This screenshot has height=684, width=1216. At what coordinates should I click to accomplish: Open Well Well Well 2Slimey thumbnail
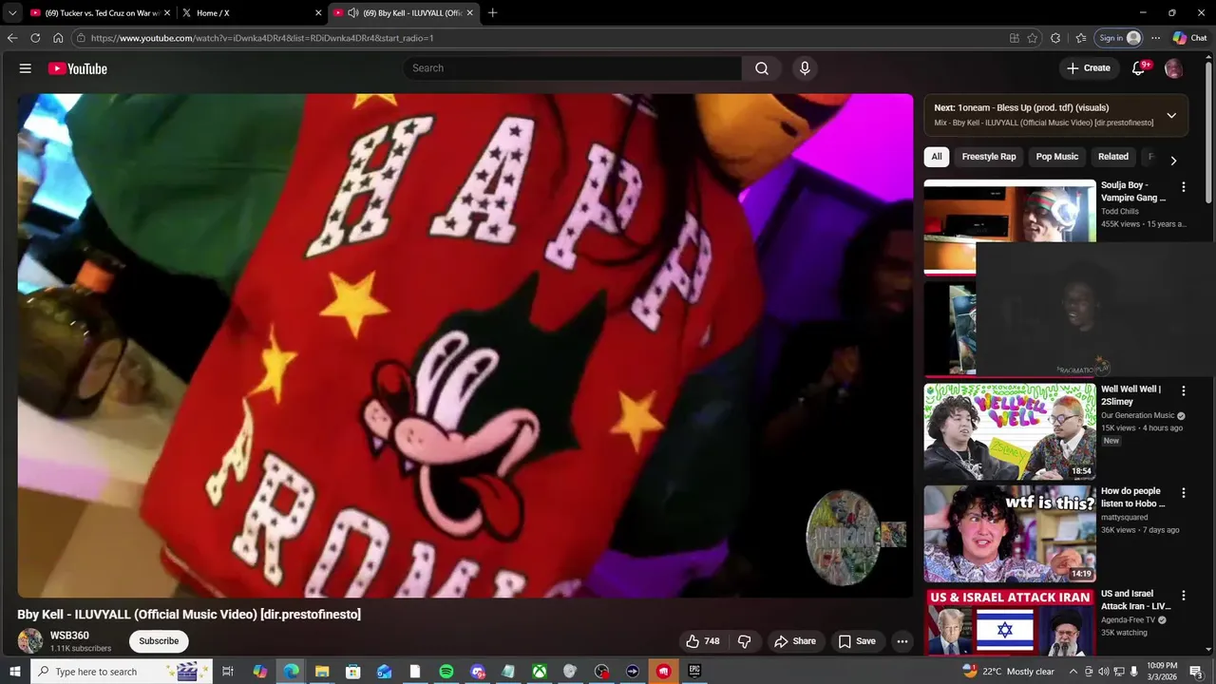(1010, 431)
